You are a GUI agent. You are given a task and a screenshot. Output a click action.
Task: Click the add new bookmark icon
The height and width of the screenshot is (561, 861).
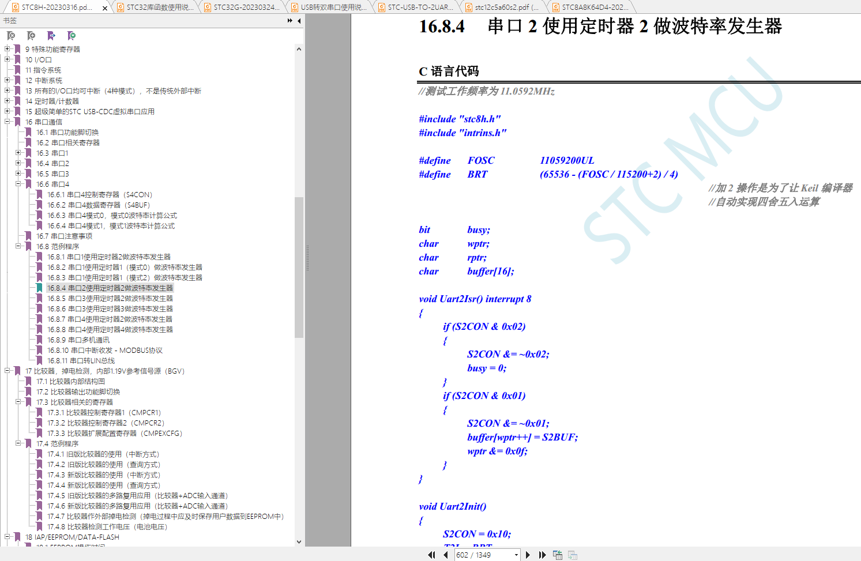tap(31, 36)
